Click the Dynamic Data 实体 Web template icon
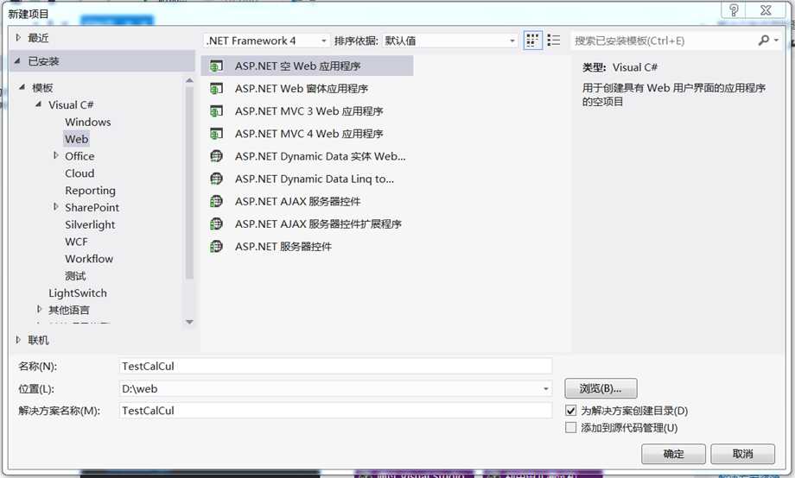Image resolution: width=795 pixels, height=478 pixels. (x=217, y=156)
